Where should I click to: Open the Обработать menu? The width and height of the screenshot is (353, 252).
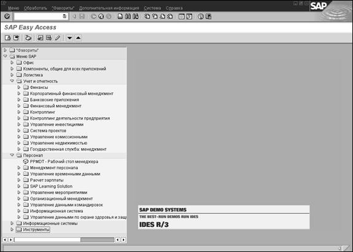coord(36,8)
